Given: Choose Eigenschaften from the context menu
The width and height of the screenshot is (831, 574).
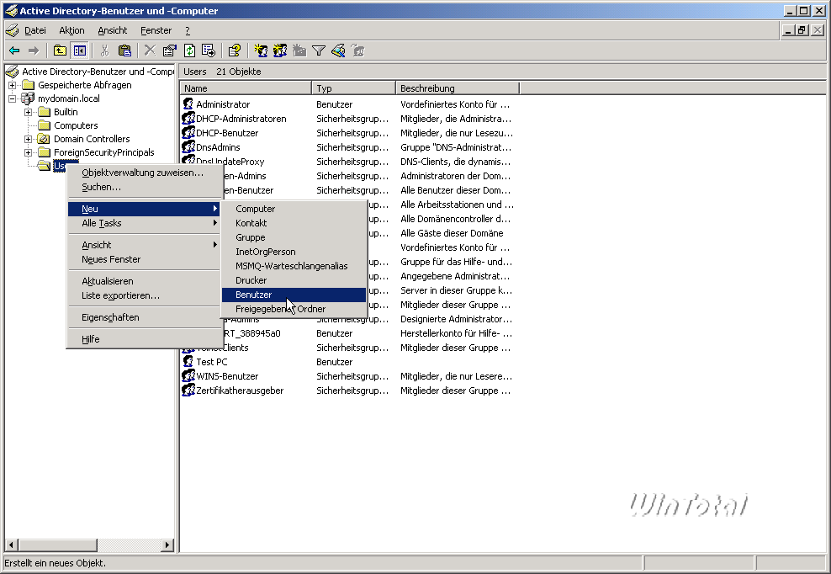Looking at the screenshot, I should coord(110,317).
